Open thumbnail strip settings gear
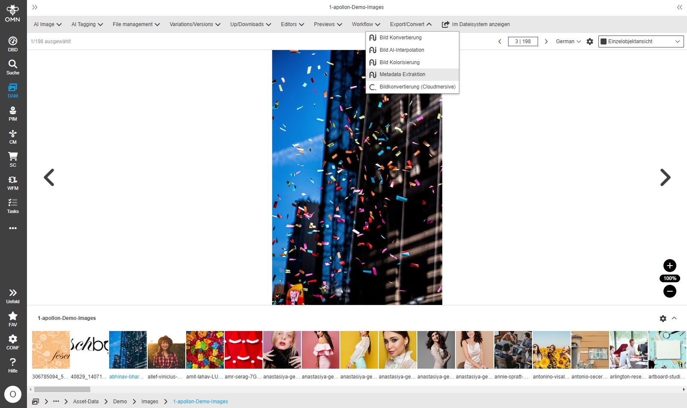Screen dimensions: 687x408 point(663,319)
